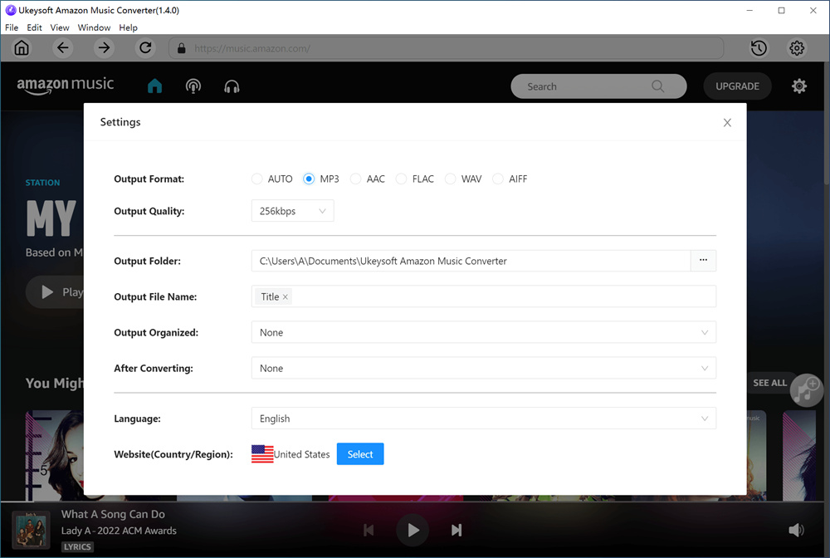Skip to previous track
830x558 pixels.
click(x=369, y=530)
